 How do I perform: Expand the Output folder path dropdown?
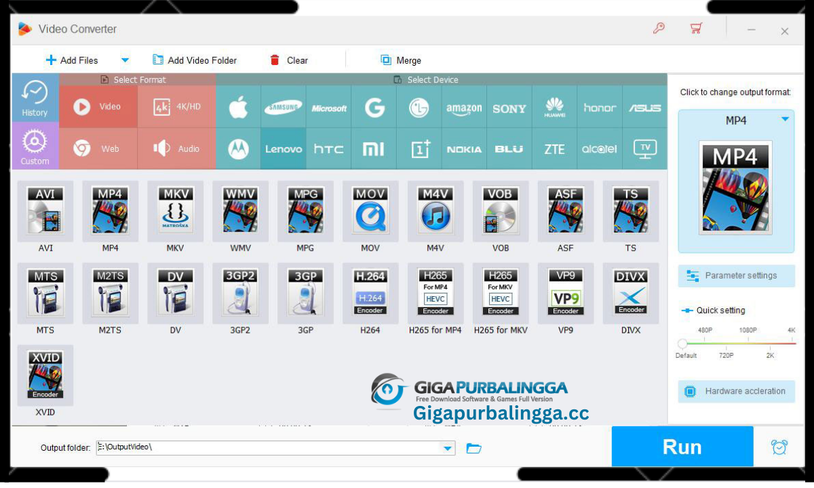pyautogui.click(x=448, y=448)
